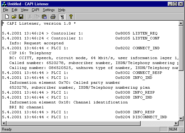The image size is (185, 133).
Task: Click the 'Info: Request accepted' line
Action: (37, 43)
